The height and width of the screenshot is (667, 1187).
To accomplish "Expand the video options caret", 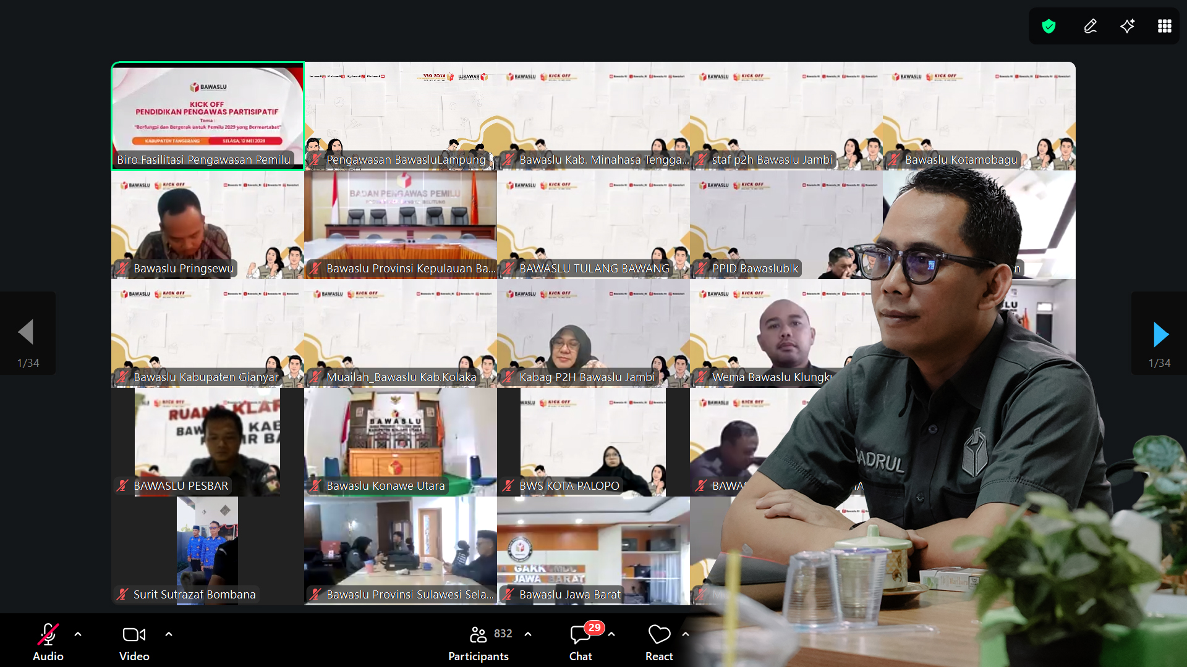I will pyautogui.click(x=169, y=634).
